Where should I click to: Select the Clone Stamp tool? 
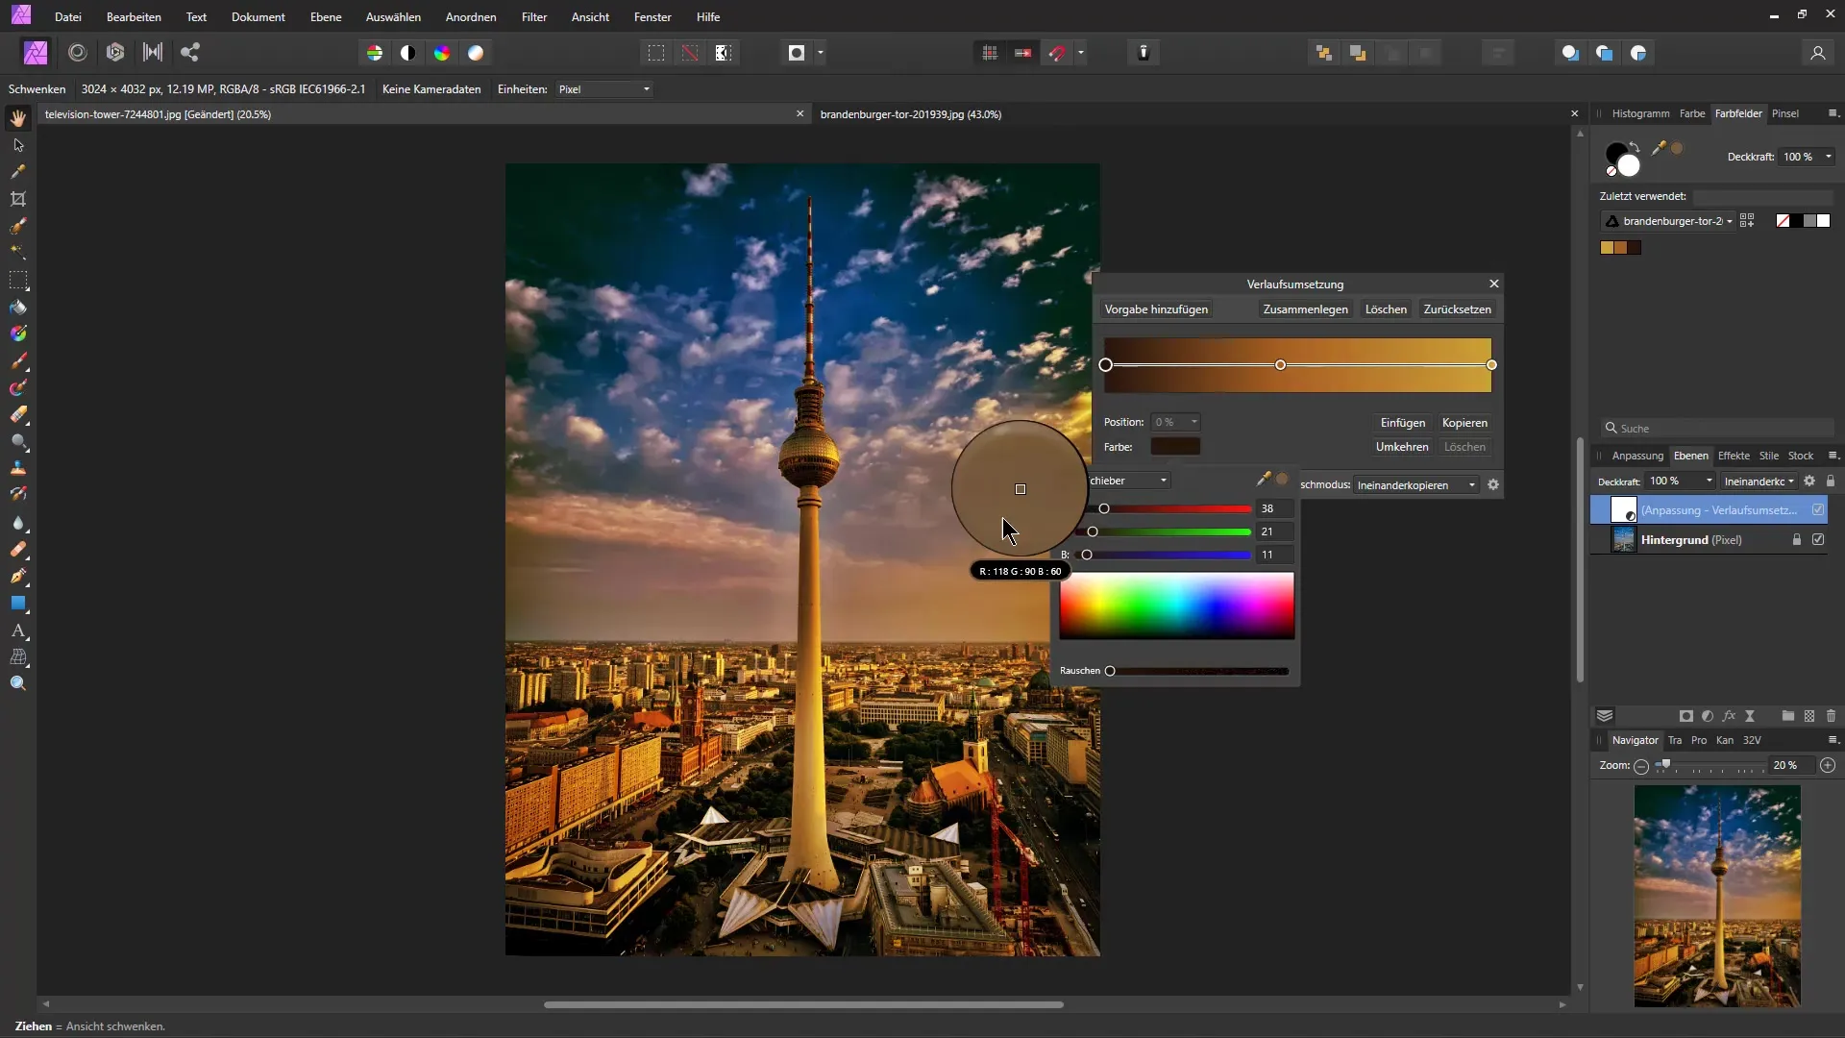(18, 468)
